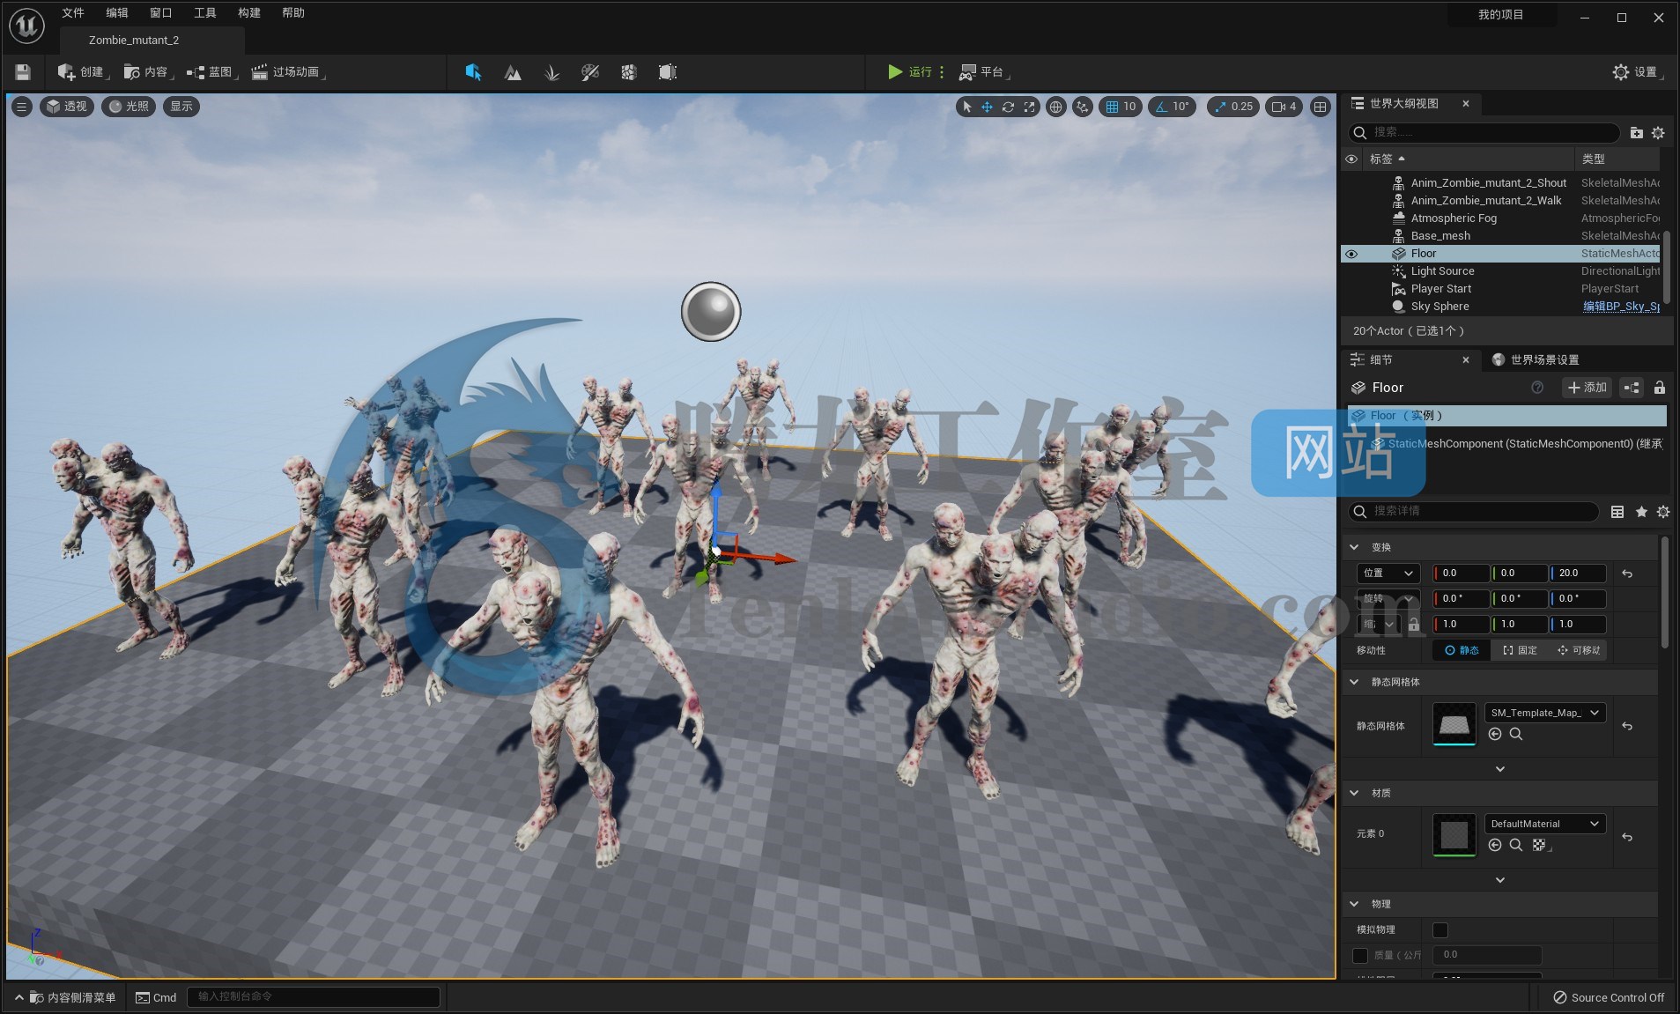The width and height of the screenshot is (1680, 1014).
Task: Toggle favorites star in Details panel
Action: (1641, 512)
